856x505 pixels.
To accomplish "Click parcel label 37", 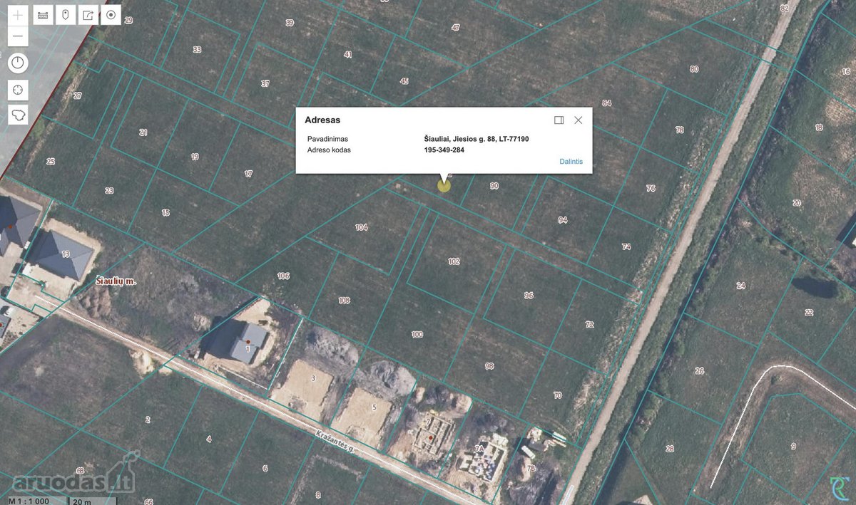I will (x=265, y=83).
